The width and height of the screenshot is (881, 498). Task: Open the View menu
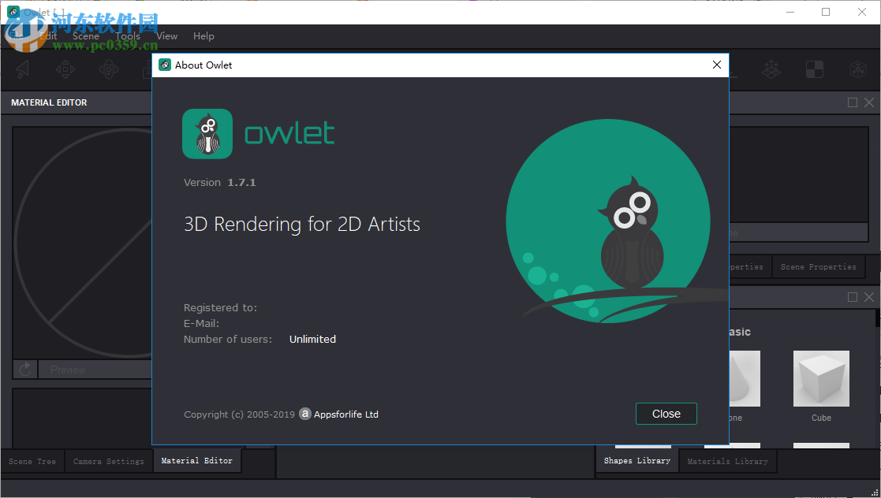pyautogui.click(x=166, y=35)
